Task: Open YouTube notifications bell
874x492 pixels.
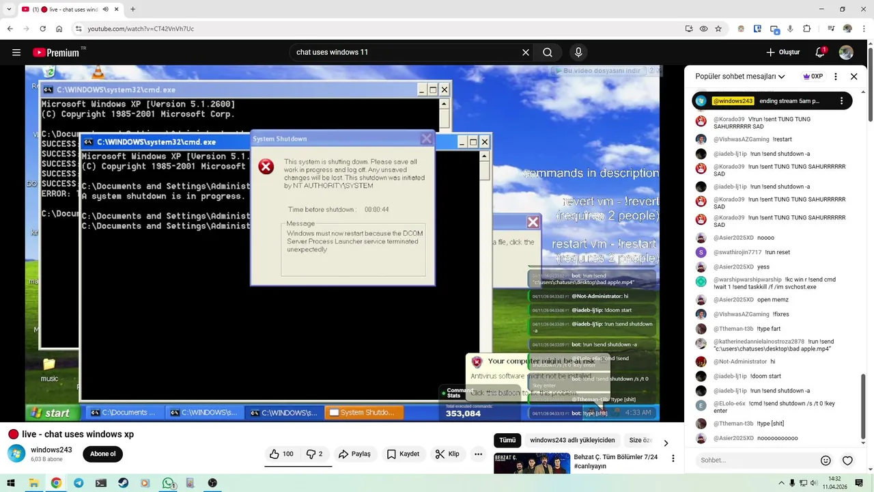Action: click(820, 53)
